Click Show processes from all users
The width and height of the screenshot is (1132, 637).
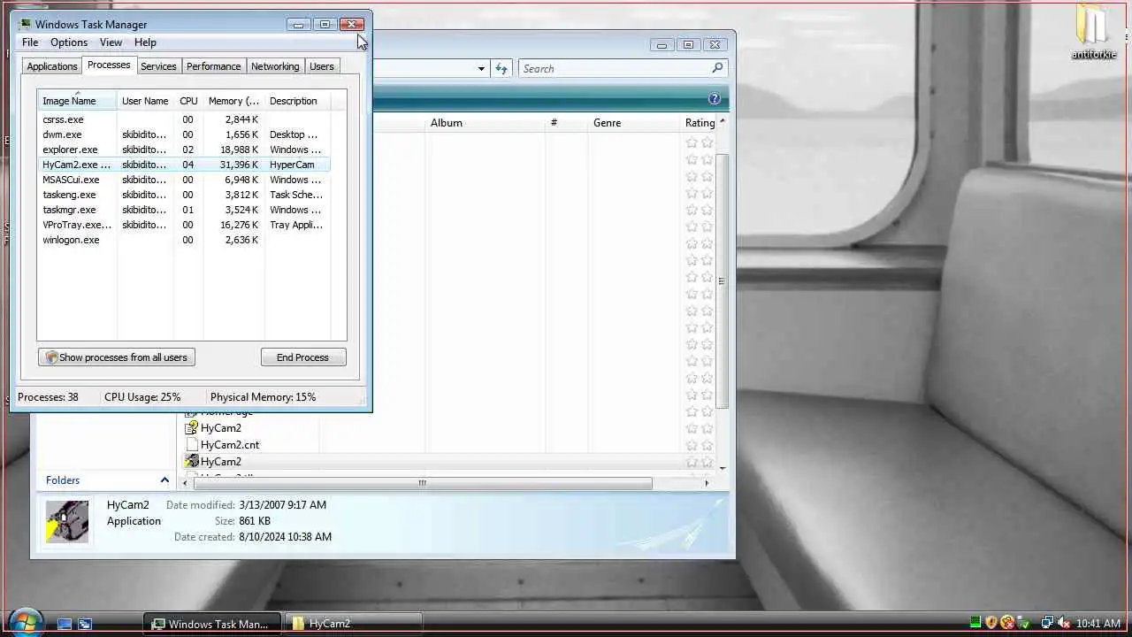click(x=117, y=357)
